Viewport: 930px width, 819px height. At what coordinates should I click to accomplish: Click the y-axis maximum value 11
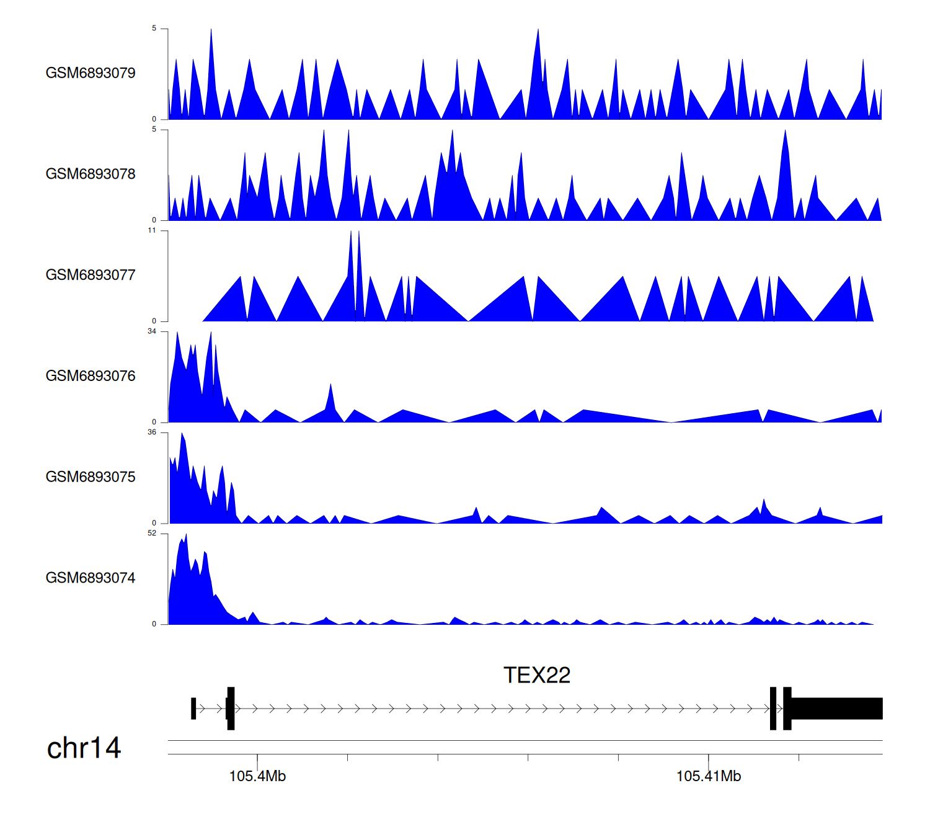point(152,230)
